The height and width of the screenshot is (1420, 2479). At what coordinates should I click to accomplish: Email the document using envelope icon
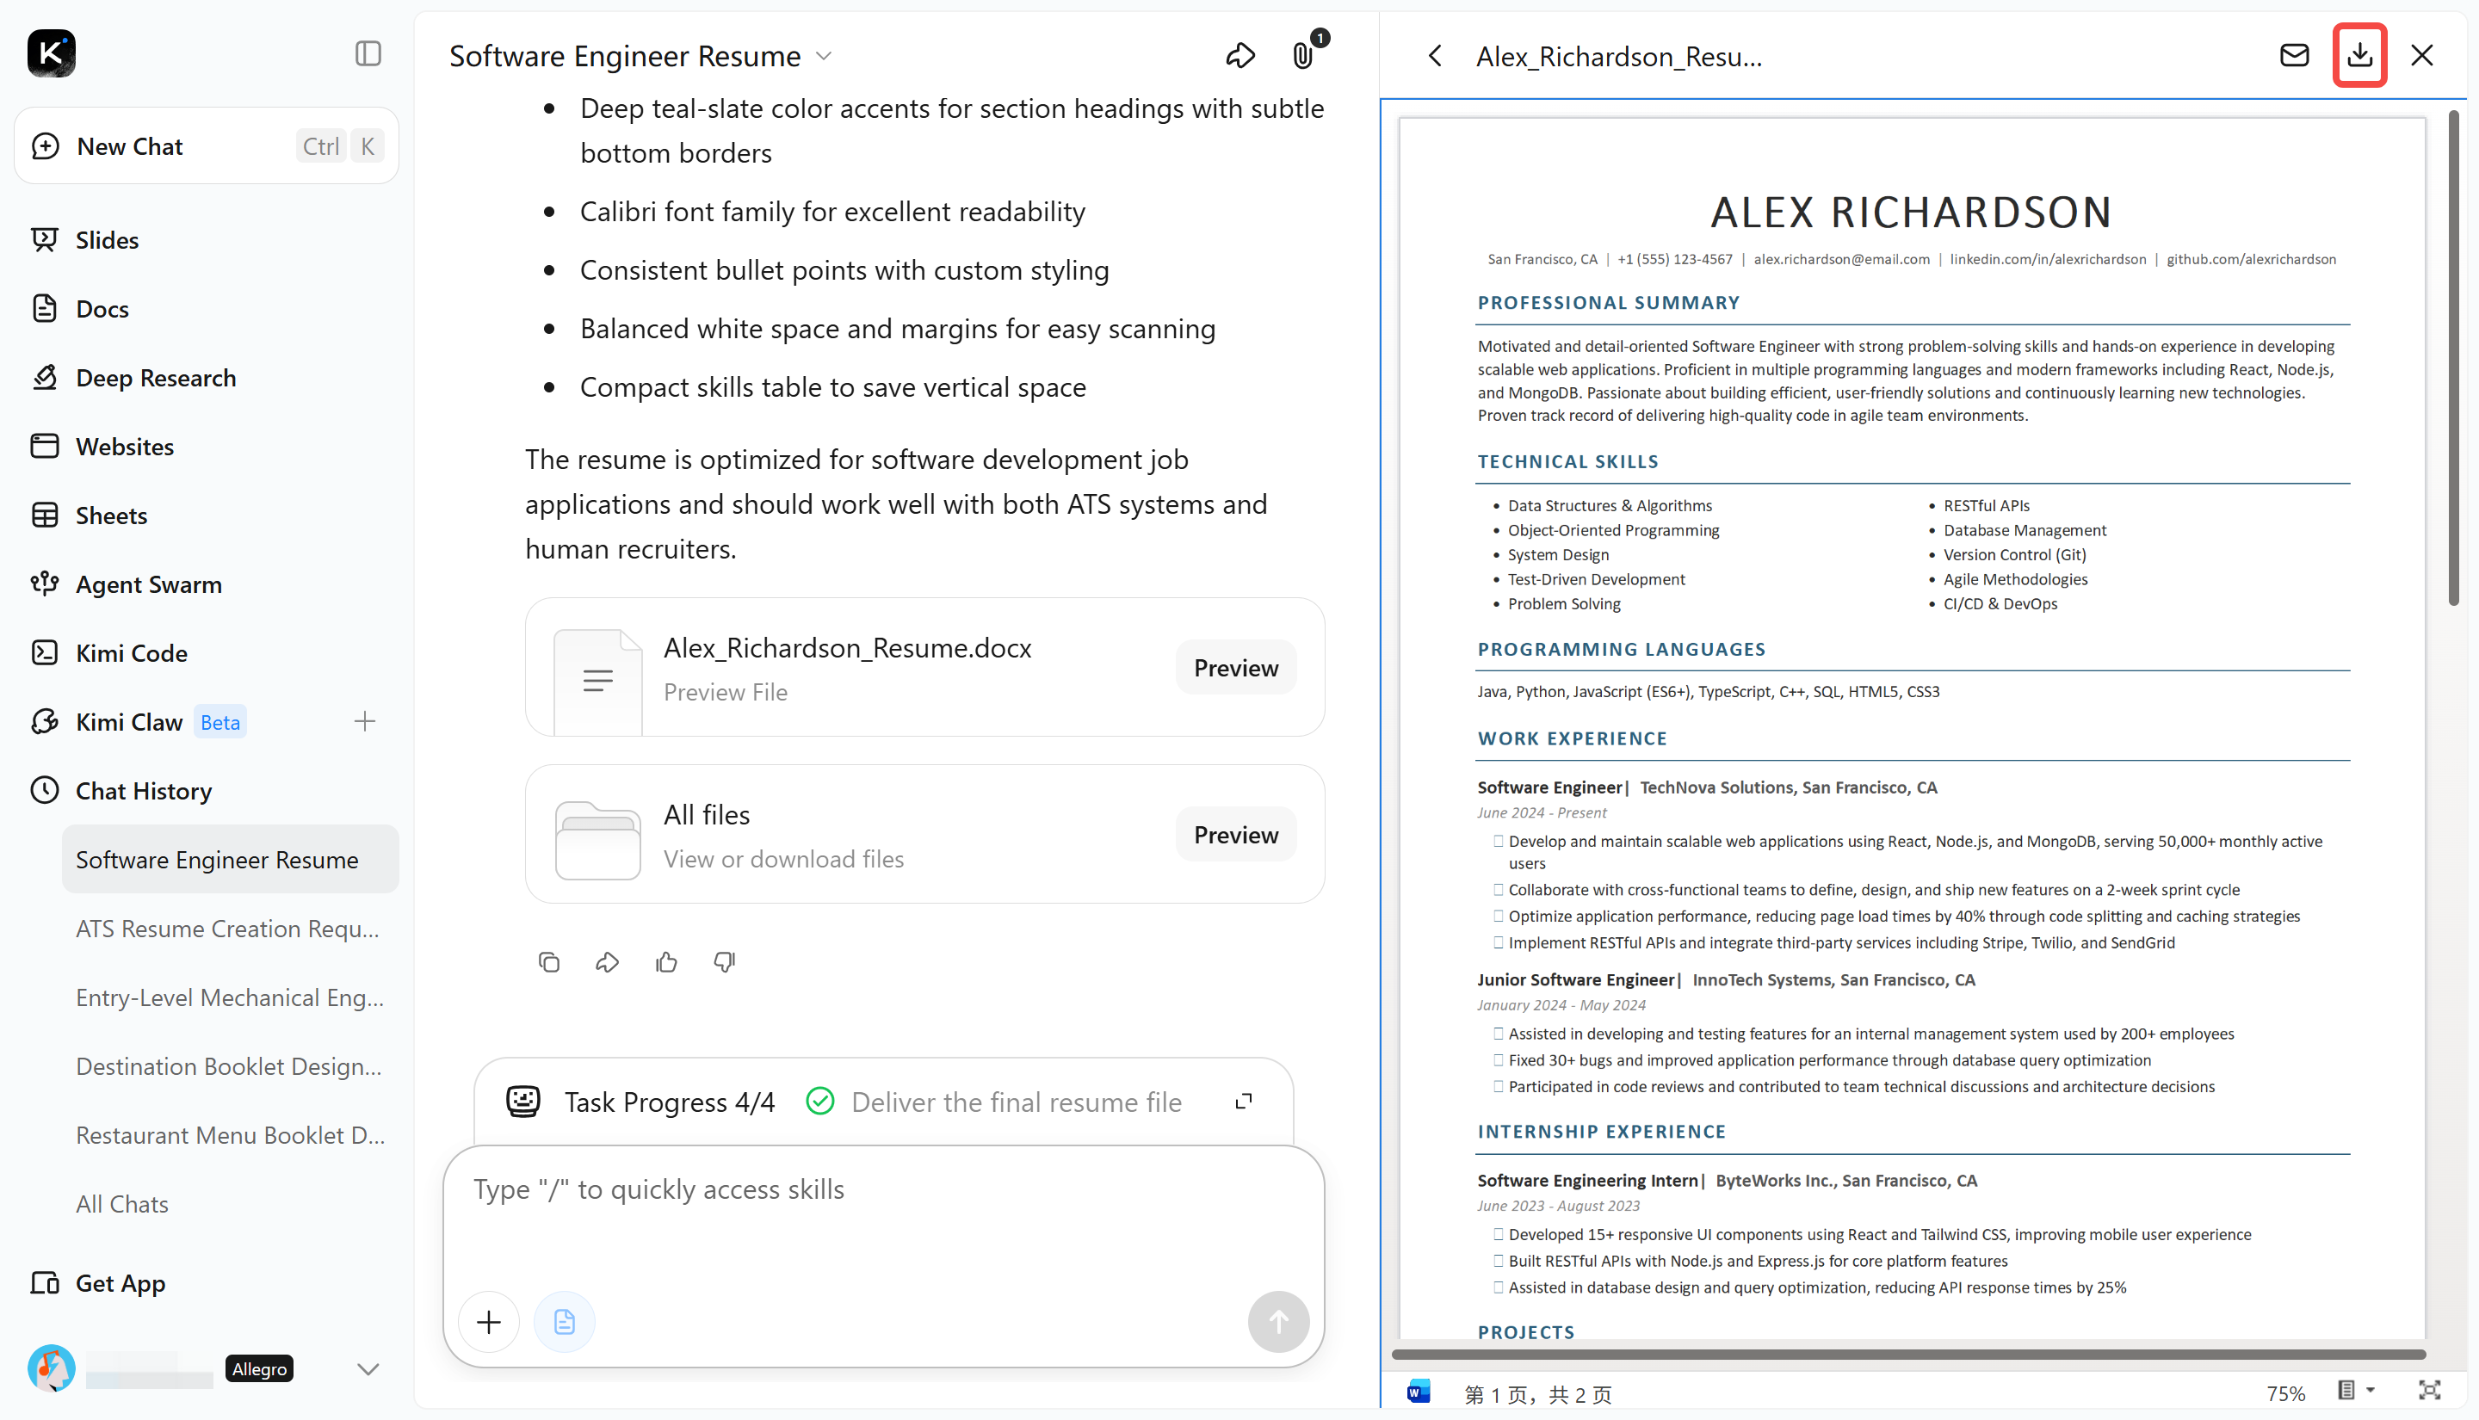coord(2294,56)
